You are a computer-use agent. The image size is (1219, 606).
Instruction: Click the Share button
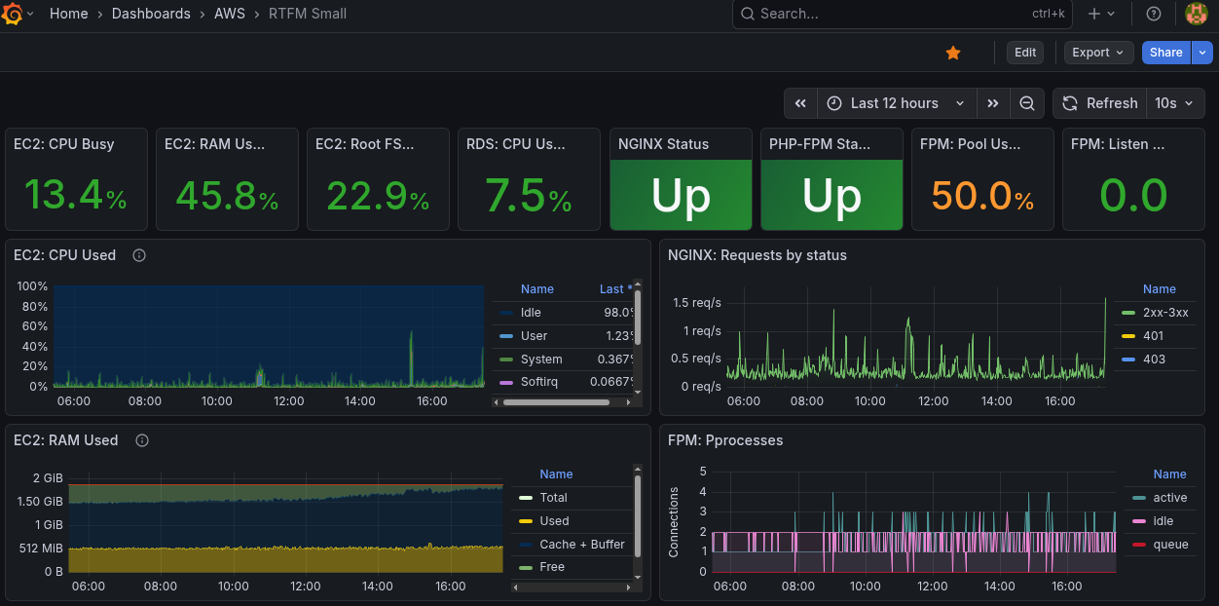(x=1165, y=53)
